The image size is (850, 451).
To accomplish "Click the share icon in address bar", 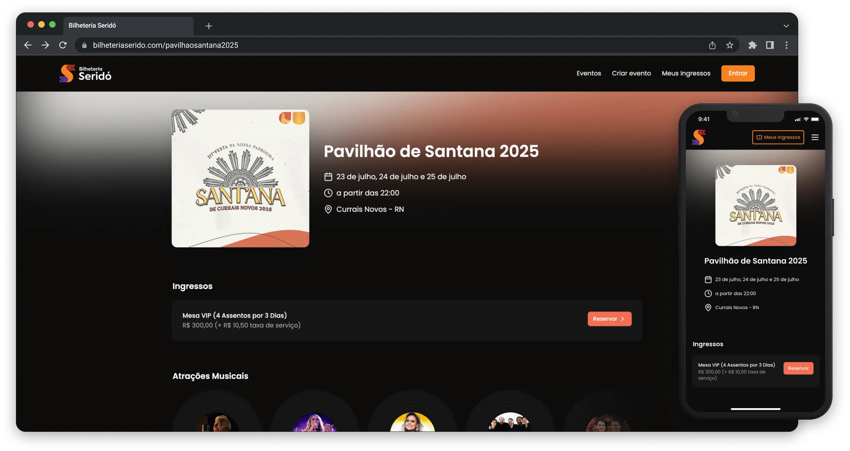I will click(712, 45).
